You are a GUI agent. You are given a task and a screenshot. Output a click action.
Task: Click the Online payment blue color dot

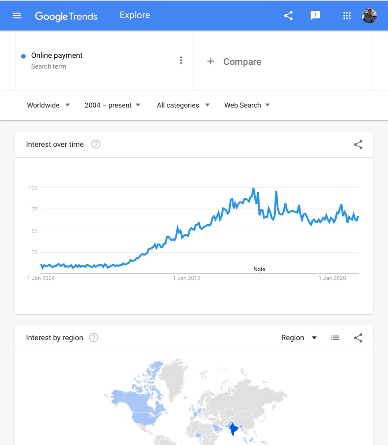click(x=23, y=56)
